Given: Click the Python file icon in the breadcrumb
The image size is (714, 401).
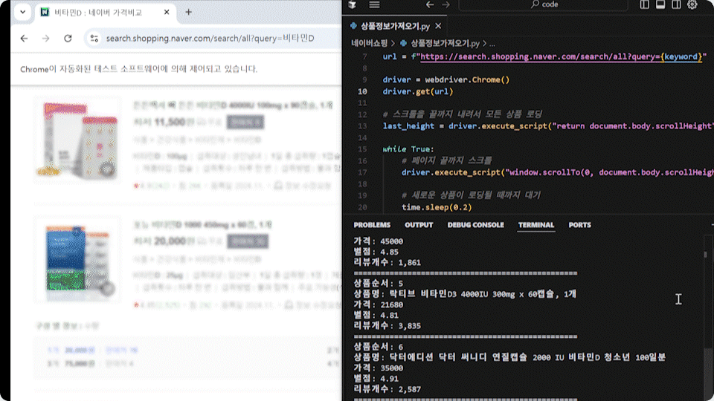Looking at the screenshot, I should pyautogui.click(x=403, y=44).
